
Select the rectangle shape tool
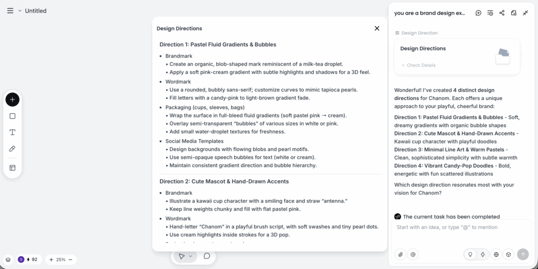[x=13, y=116]
